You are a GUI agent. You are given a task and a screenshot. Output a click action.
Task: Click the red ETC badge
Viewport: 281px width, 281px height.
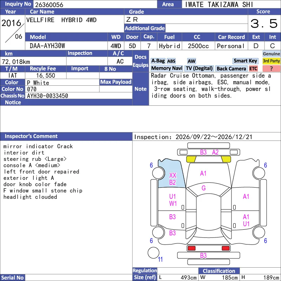coord(253,68)
